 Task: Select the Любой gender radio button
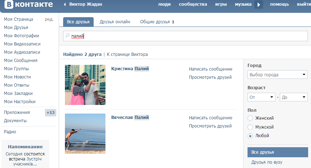[250, 136]
